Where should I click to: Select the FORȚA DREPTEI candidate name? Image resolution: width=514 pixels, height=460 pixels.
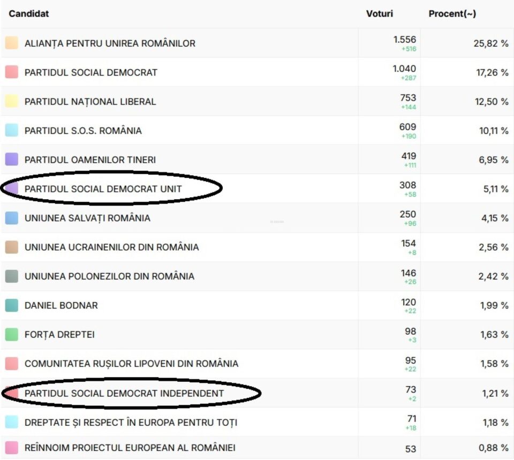(59, 335)
